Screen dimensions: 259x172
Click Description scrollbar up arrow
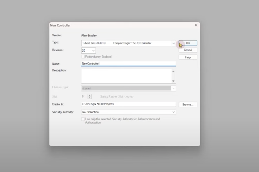174,71
